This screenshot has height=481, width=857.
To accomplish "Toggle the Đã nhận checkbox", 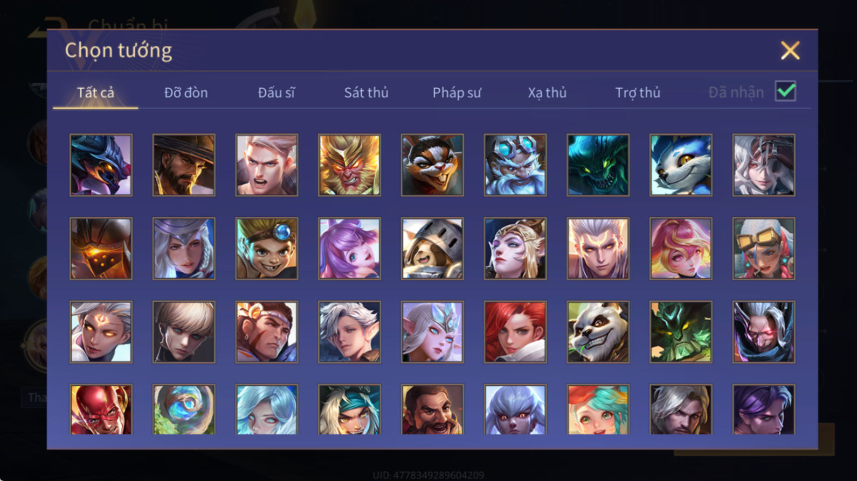I will 785,91.
